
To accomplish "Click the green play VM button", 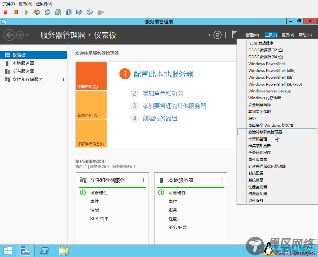I will coord(26,12).
